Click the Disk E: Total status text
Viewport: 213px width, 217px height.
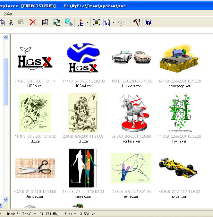32,214
